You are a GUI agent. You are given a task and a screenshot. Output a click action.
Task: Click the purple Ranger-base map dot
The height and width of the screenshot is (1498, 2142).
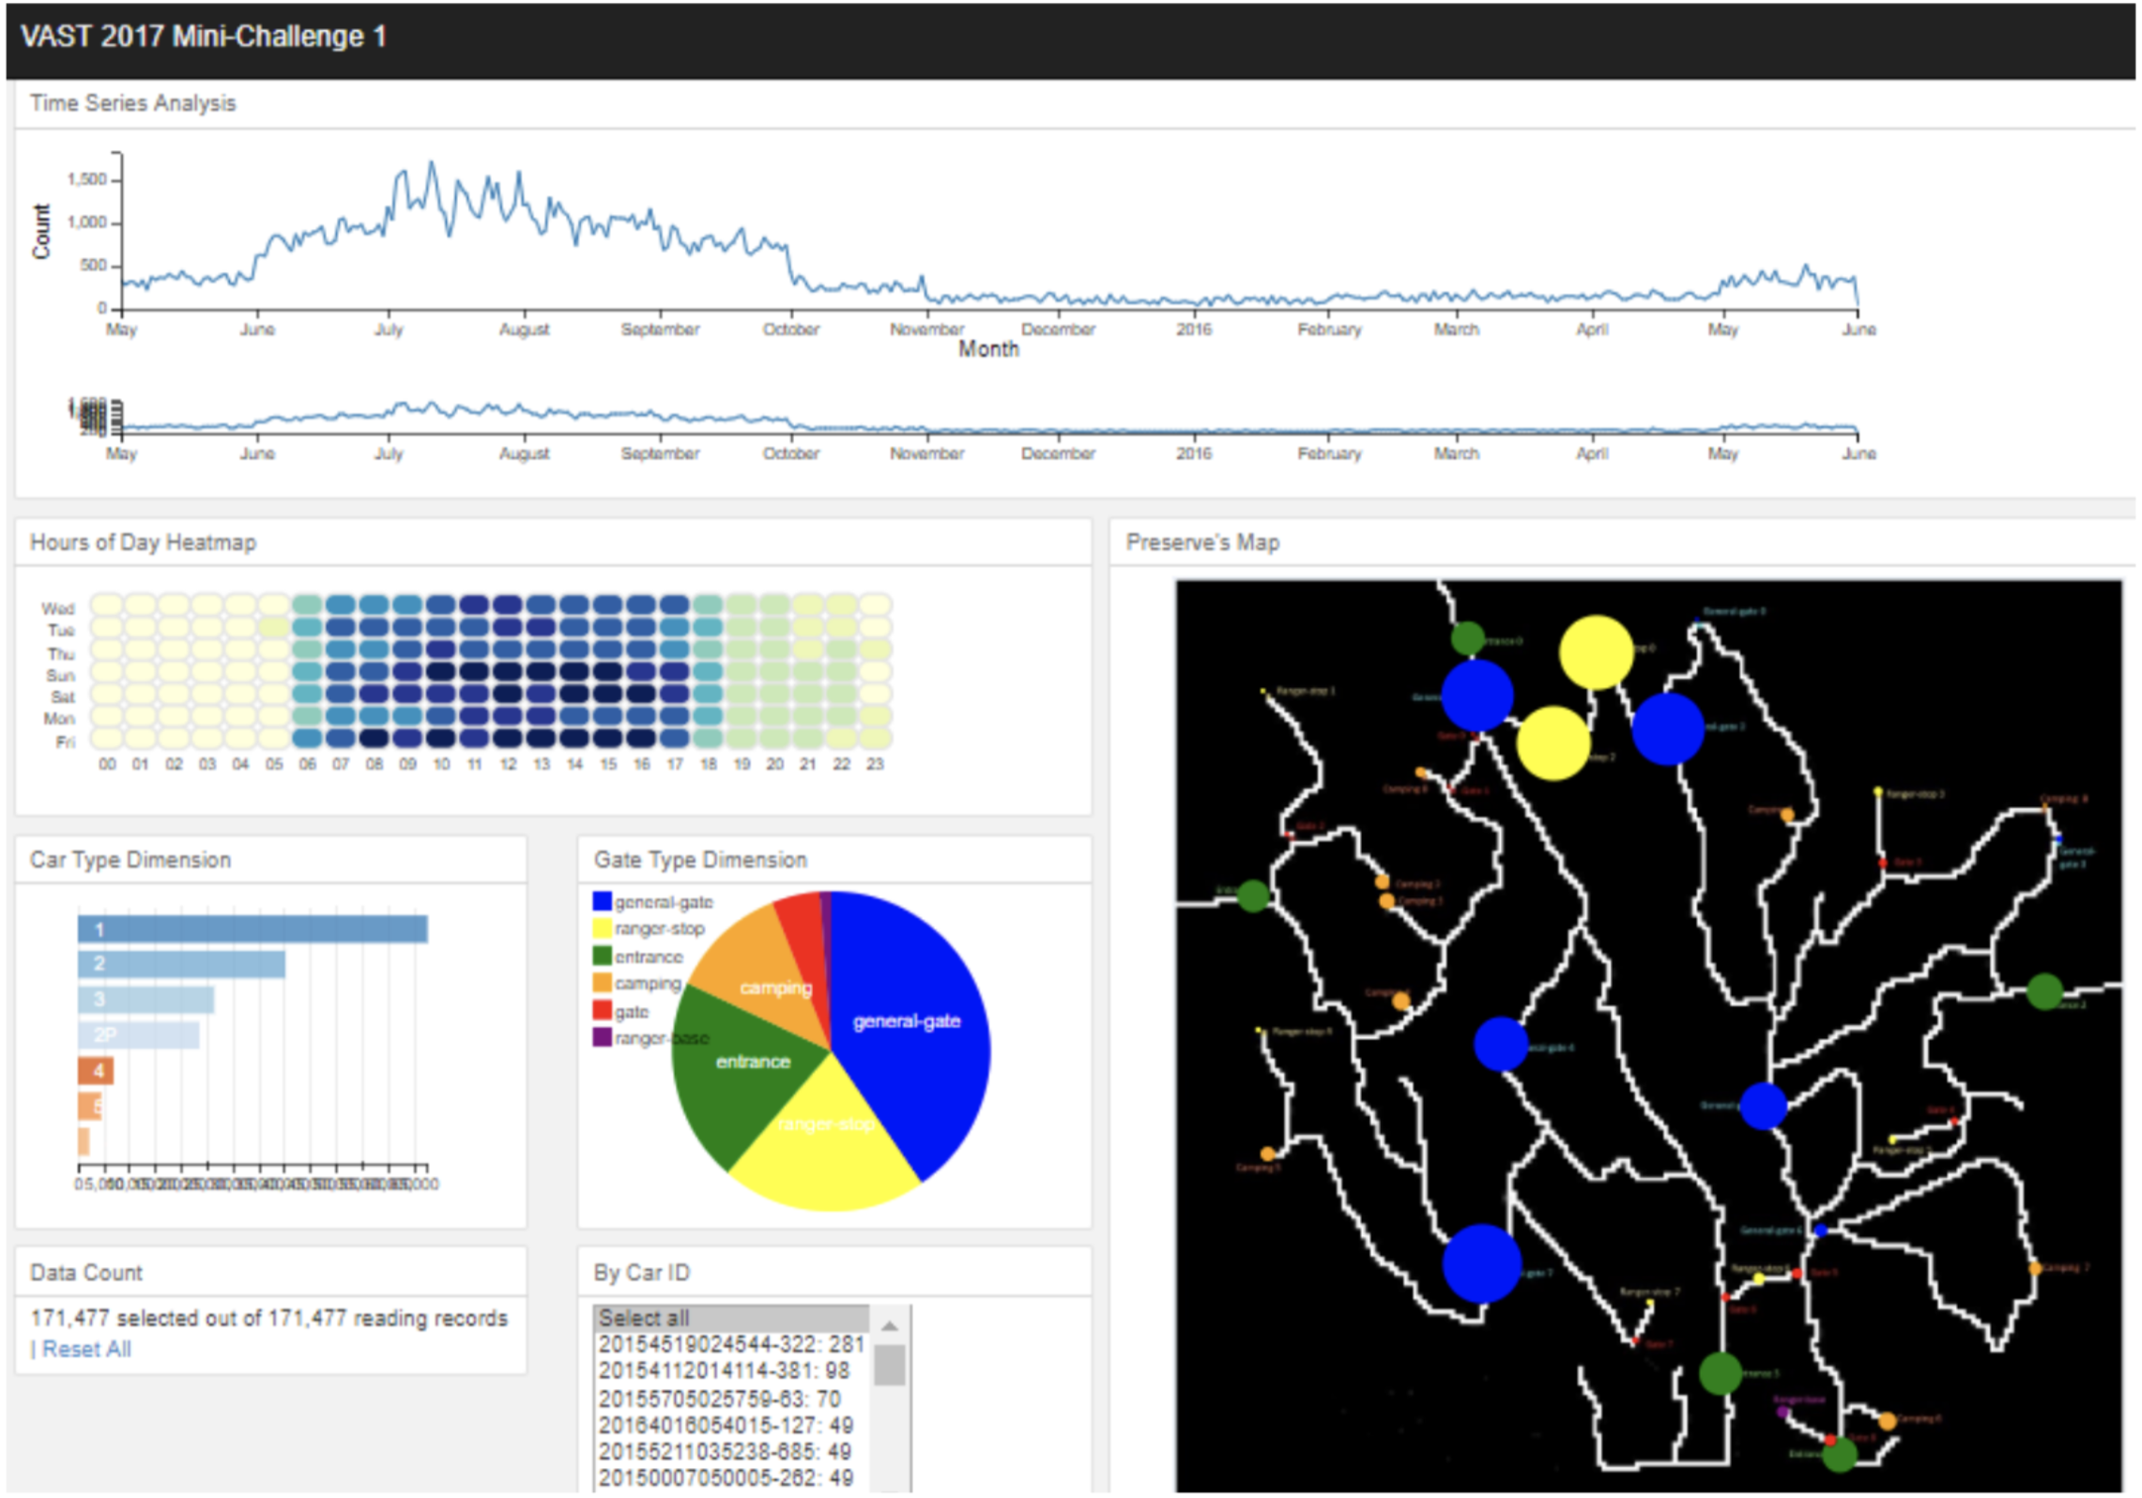(1782, 1412)
